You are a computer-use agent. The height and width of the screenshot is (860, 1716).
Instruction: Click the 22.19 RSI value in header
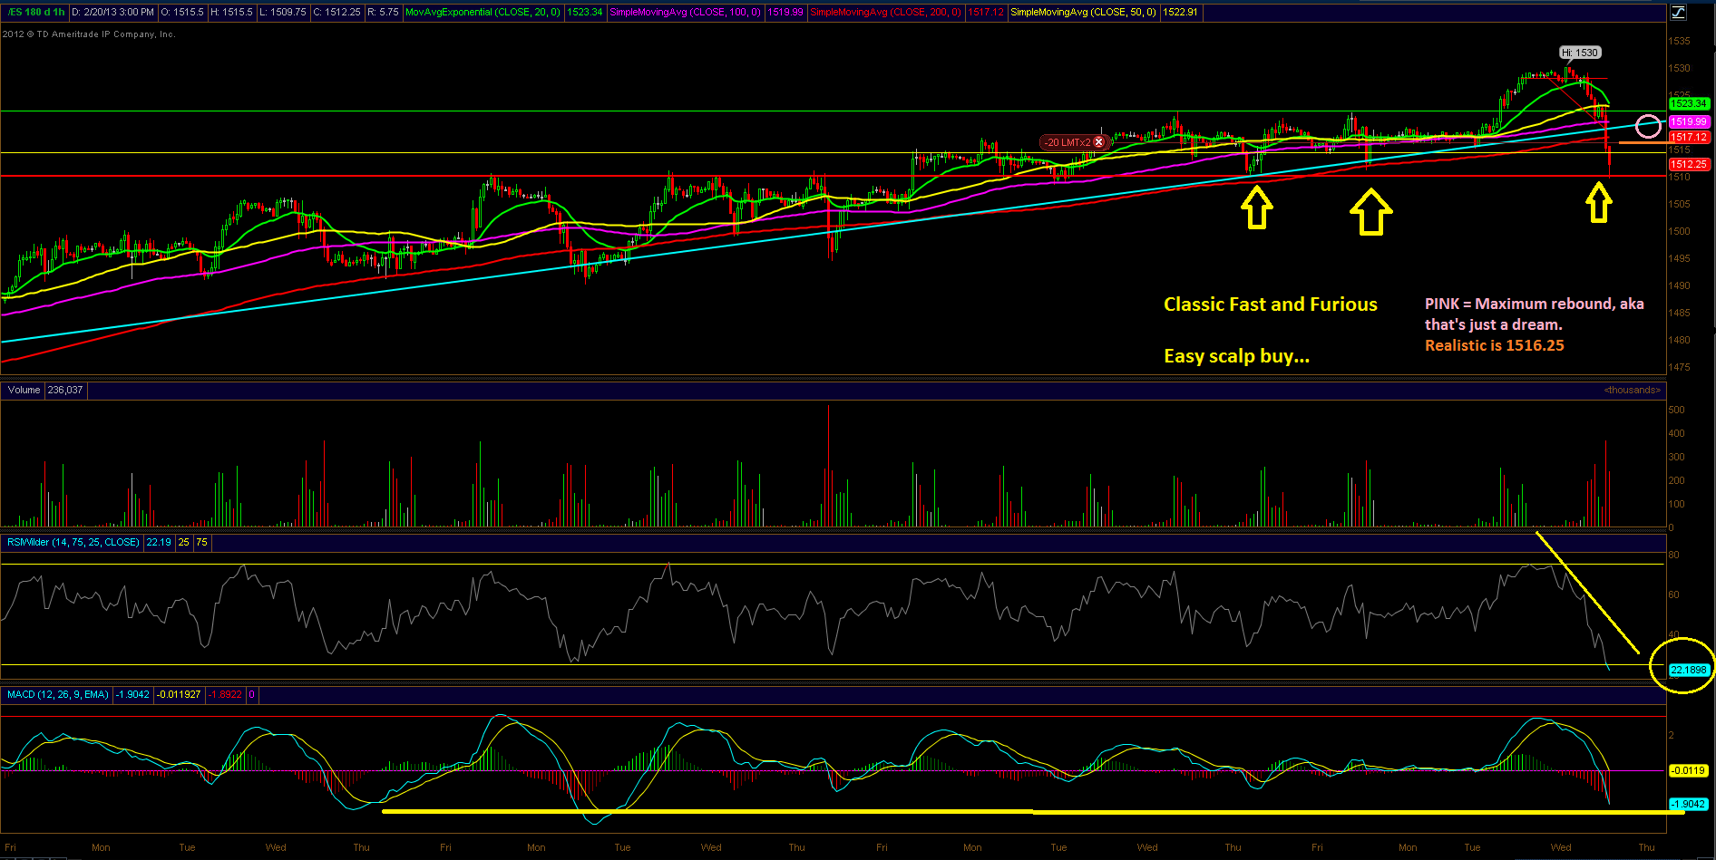point(159,542)
